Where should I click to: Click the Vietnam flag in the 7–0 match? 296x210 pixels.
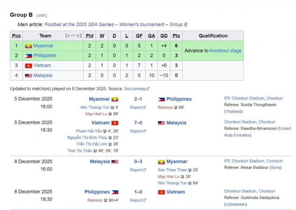(x=115, y=123)
